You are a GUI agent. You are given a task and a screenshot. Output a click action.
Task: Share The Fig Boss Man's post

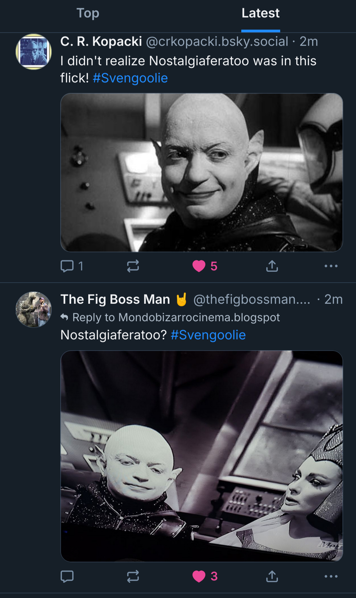click(x=272, y=576)
